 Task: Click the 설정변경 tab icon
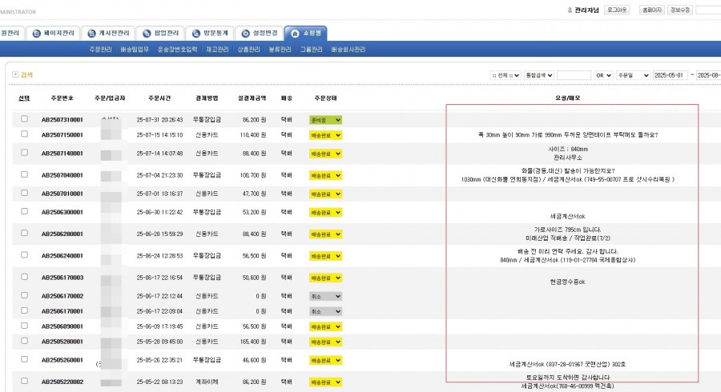(x=246, y=34)
